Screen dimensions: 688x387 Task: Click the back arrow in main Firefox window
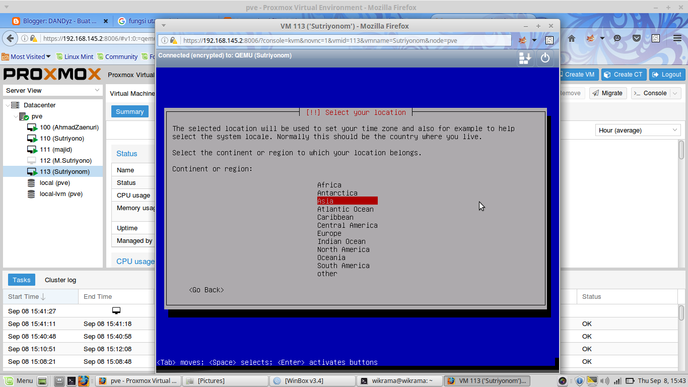pos(9,38)
